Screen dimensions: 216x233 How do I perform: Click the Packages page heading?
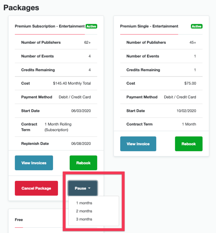click(x=21, y=7)
